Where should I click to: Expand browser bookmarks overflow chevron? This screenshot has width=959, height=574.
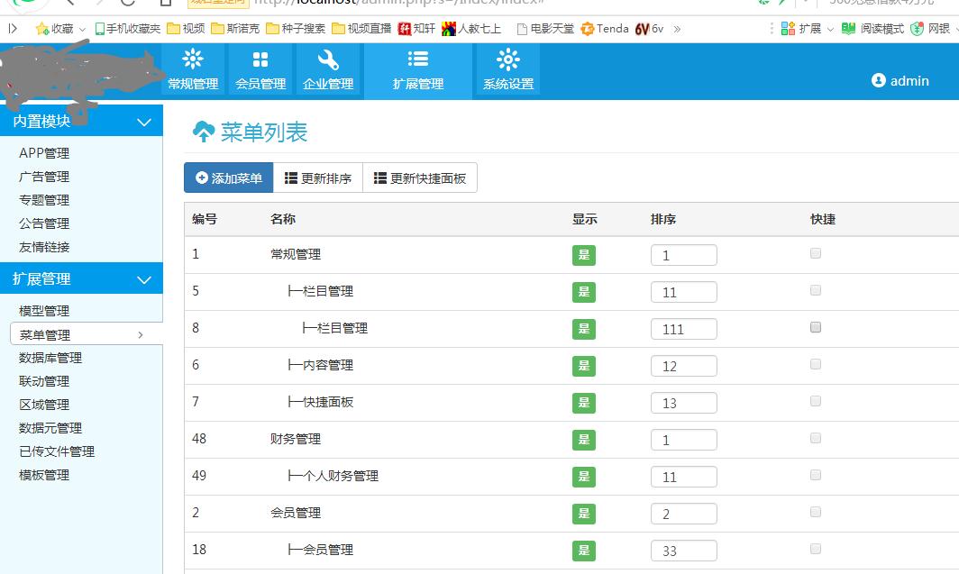pos(677,29)
